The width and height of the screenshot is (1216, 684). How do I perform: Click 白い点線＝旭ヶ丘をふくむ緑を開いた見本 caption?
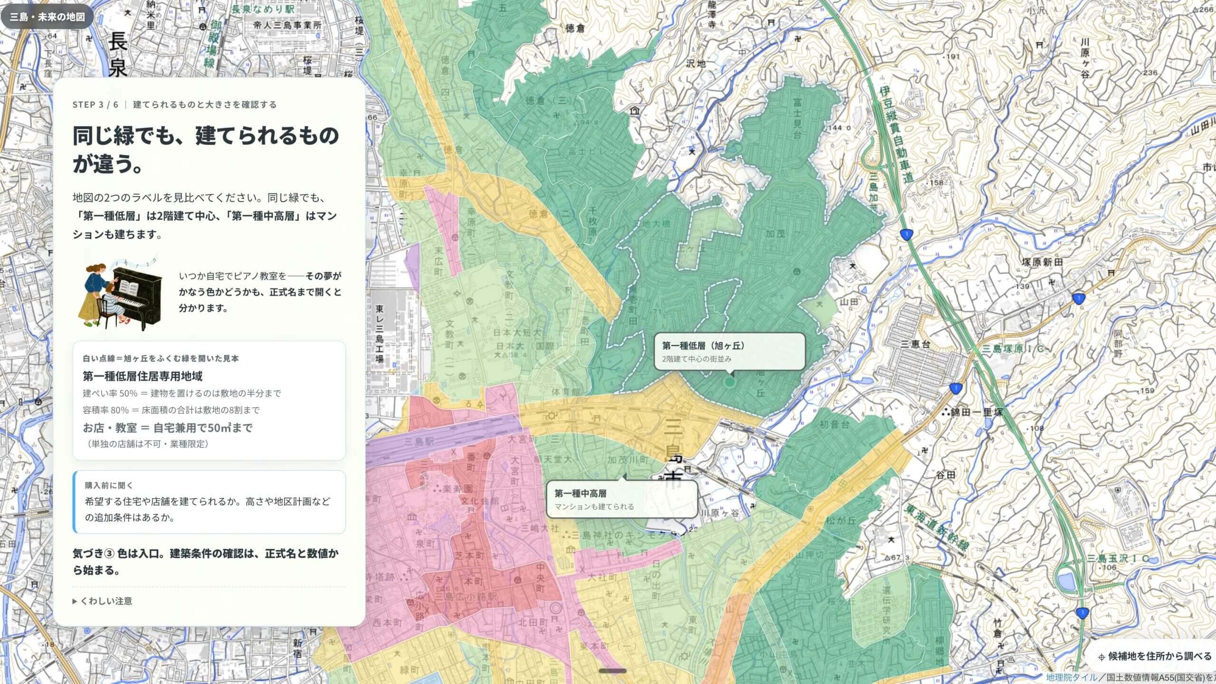pyautogui.click(x=161, y=359)
